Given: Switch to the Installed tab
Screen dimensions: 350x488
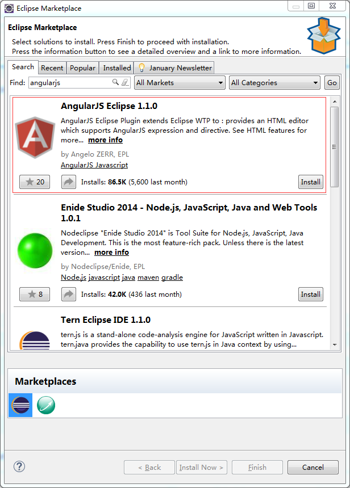Looking at the screenshot, I should [x=117, y=68].
